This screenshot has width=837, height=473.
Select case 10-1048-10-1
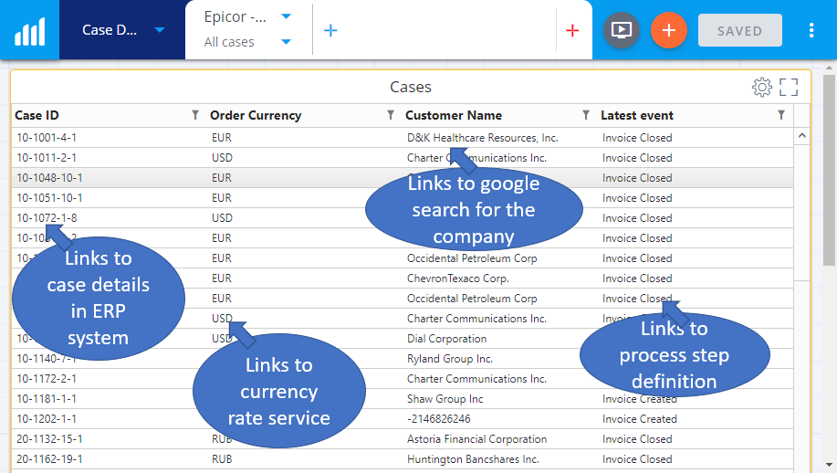pos(49,178)
